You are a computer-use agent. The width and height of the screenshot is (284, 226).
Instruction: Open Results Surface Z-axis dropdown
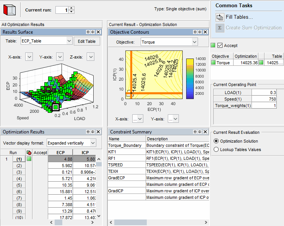tap(91, 57)
